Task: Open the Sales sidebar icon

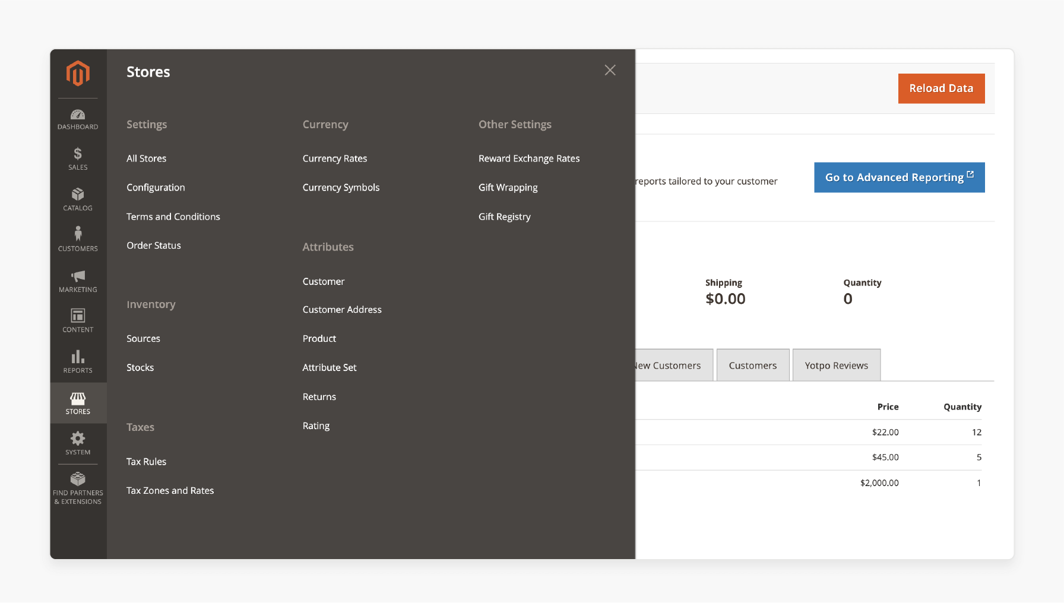Action: point(78,159)
